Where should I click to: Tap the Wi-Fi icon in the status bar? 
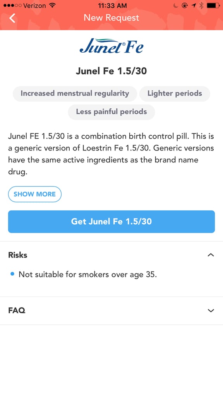point(52,5)
